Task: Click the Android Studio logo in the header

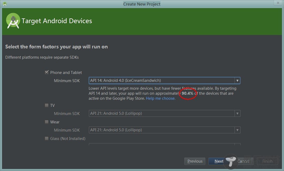Action: point(13,21)
